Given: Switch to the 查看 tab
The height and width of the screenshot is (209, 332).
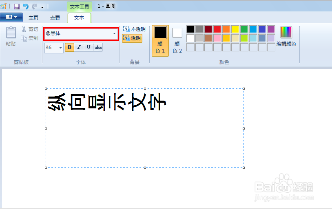Looking at the screenshot, I should coord(55,18).
